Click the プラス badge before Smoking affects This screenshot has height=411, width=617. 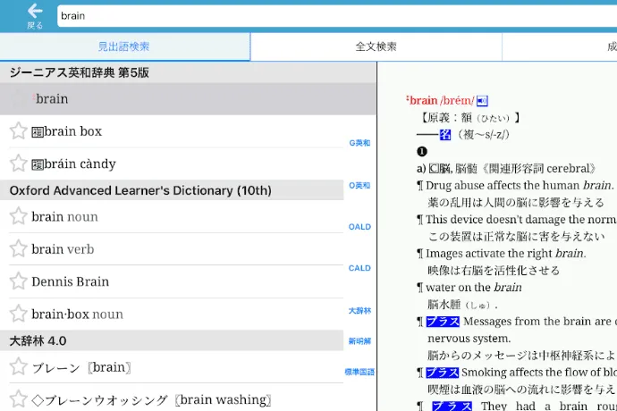[443, 373]
